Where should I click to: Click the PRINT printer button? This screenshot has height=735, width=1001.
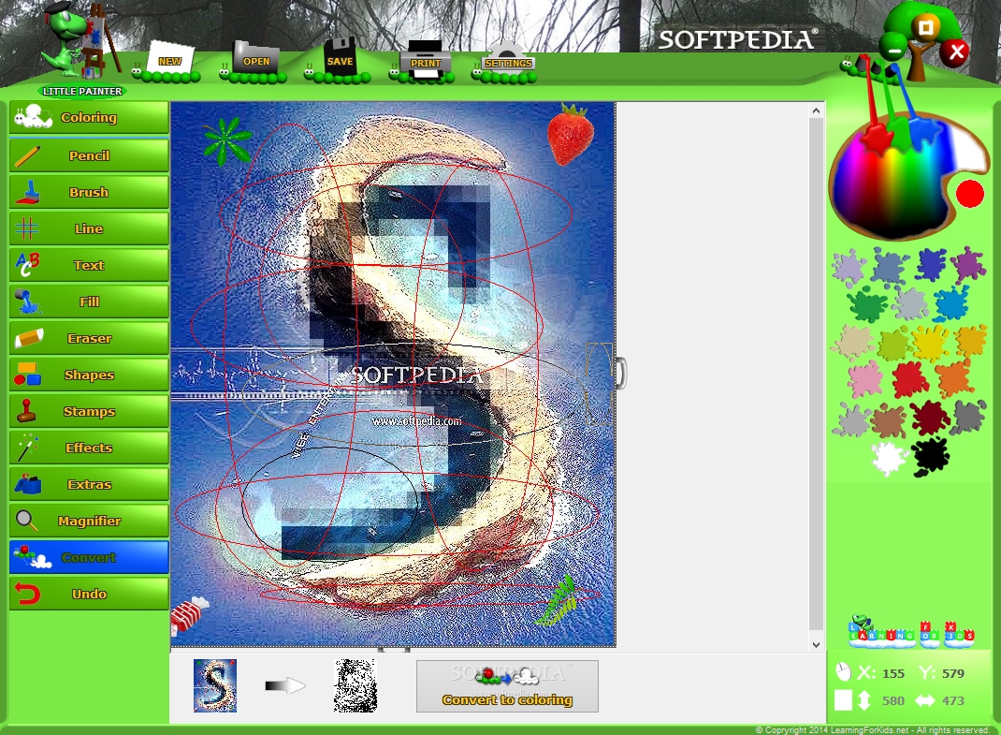pyautogui.click(x=423, y=62)
